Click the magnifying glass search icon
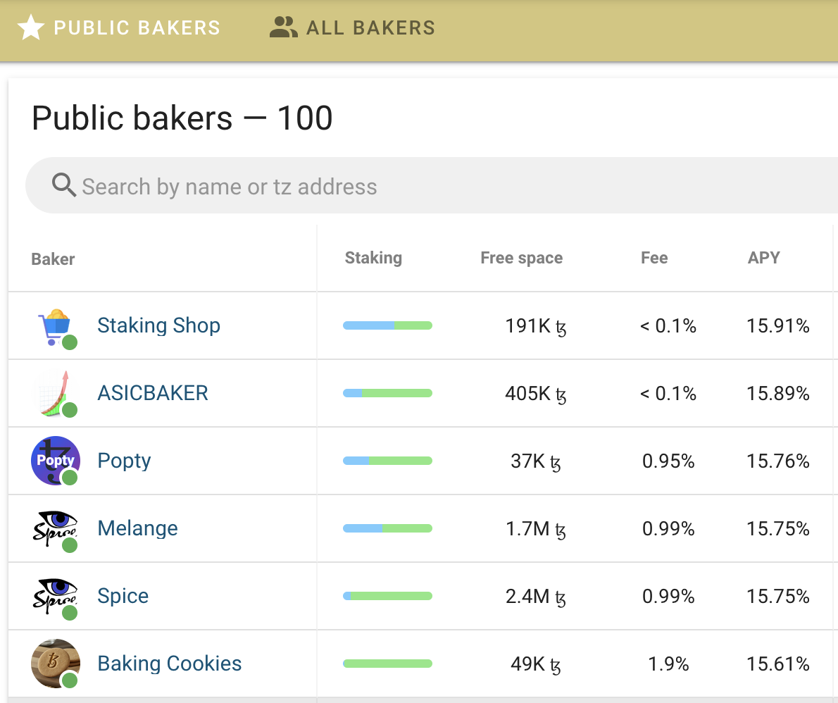Screen dimensions: 838x703 64,186
